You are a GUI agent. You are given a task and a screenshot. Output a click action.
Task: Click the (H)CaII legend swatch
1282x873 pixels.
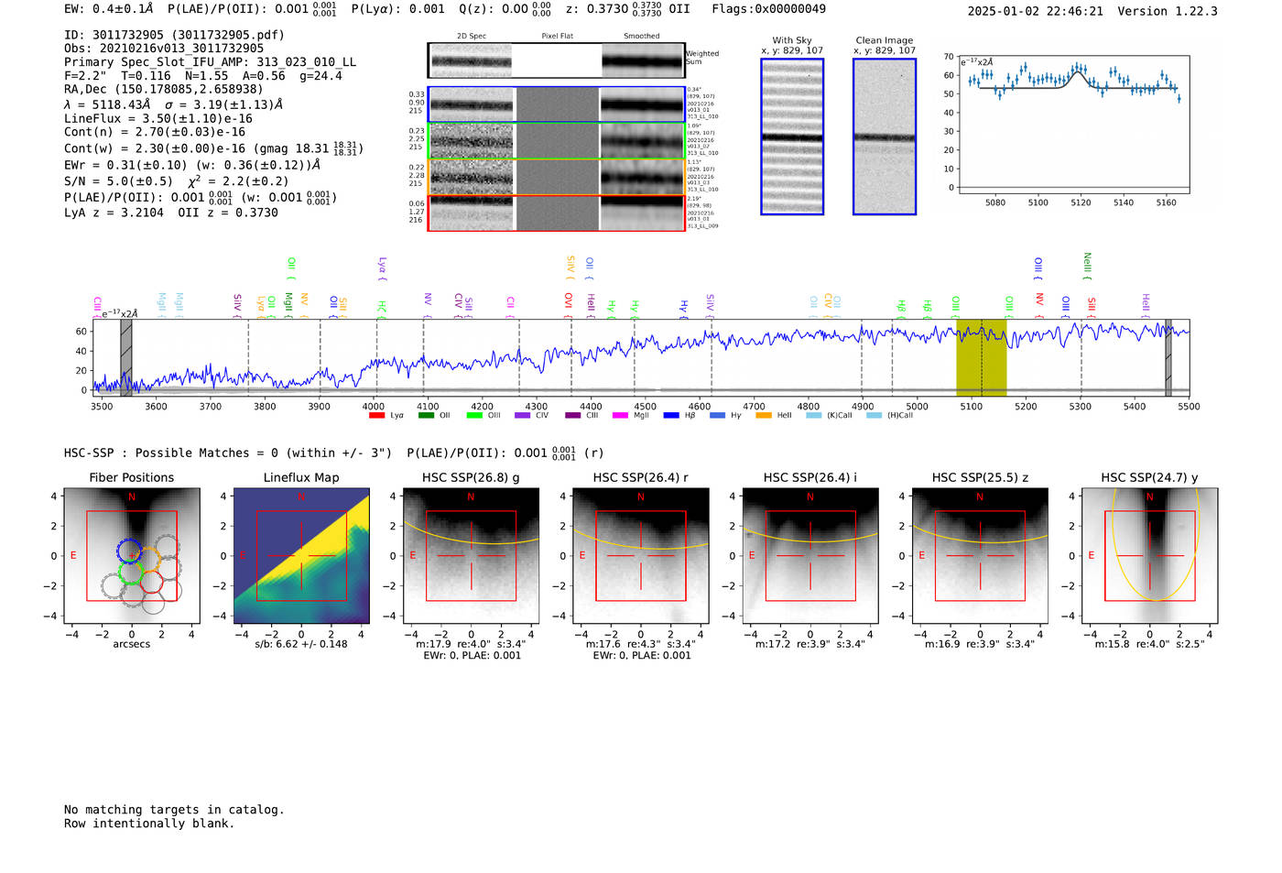coord(874,415)
